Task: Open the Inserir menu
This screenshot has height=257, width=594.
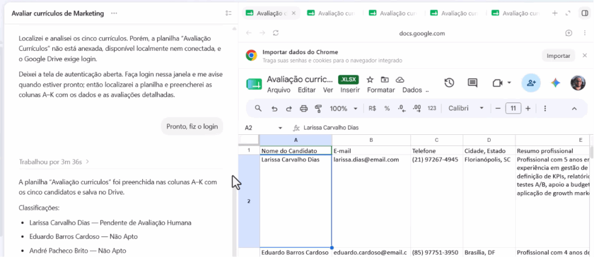Action: click(350, 90)
